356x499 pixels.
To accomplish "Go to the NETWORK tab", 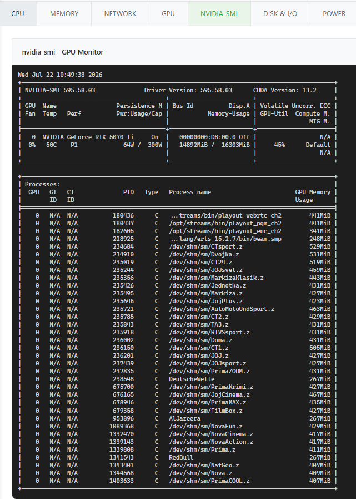I will coord(120,14).
